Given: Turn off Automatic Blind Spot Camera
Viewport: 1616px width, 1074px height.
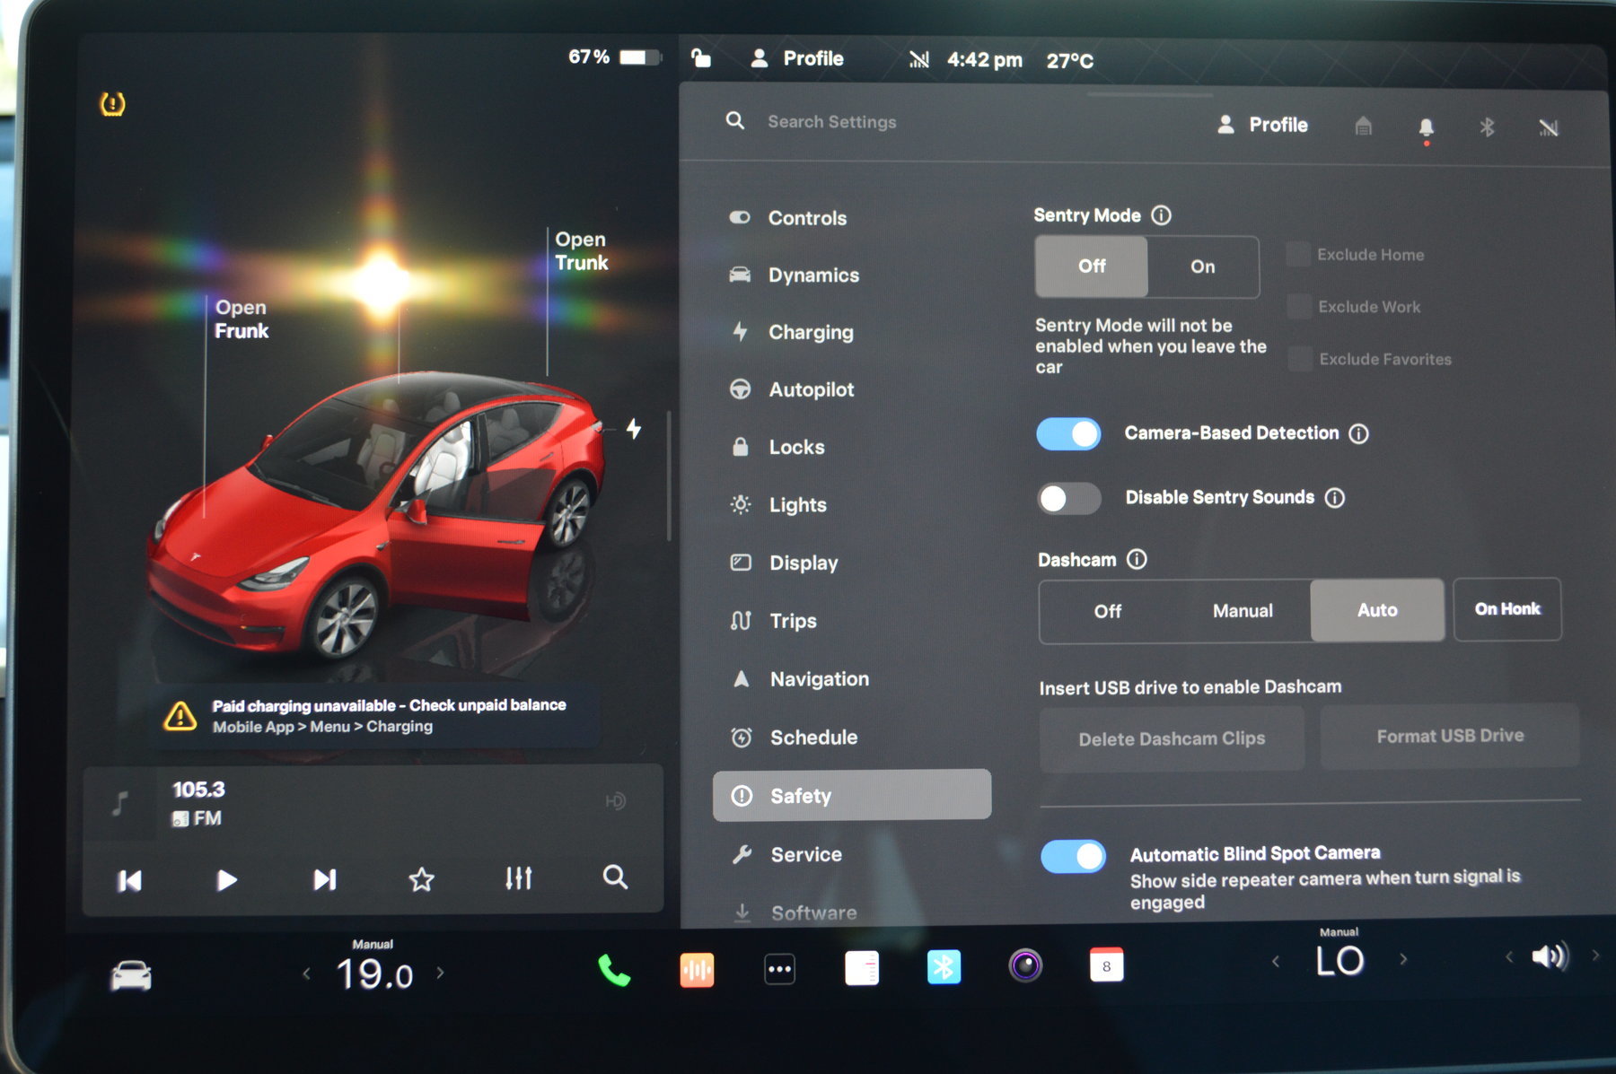Looking at the screenshot, I should 1073,856.
